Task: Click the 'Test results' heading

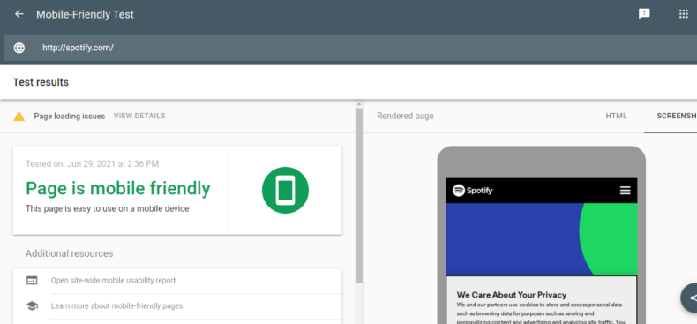Action: [x=41, y=82]
